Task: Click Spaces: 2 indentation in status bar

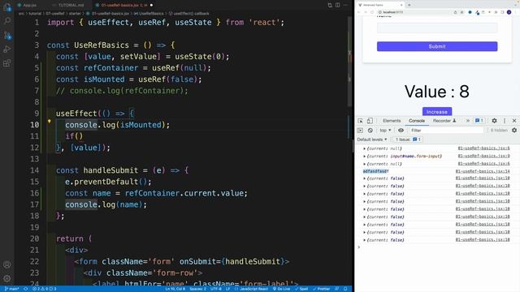Action: click(x=197, y=289)
